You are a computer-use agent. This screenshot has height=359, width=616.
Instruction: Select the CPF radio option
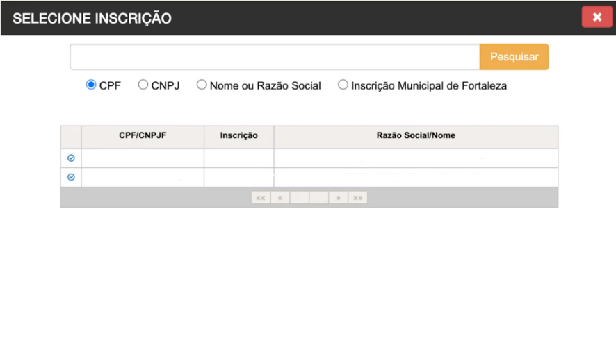coord(91,85)
